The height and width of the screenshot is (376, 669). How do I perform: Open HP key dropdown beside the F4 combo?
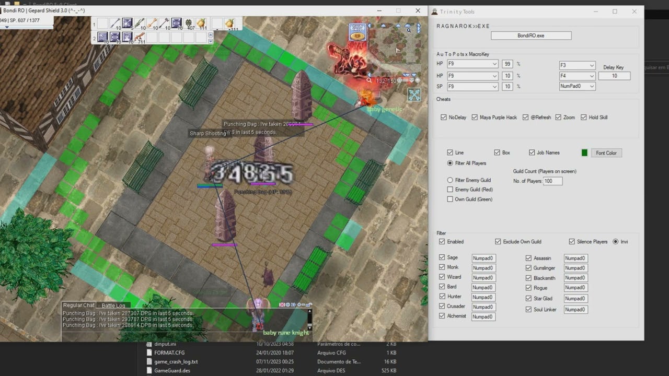coord(472,76)
